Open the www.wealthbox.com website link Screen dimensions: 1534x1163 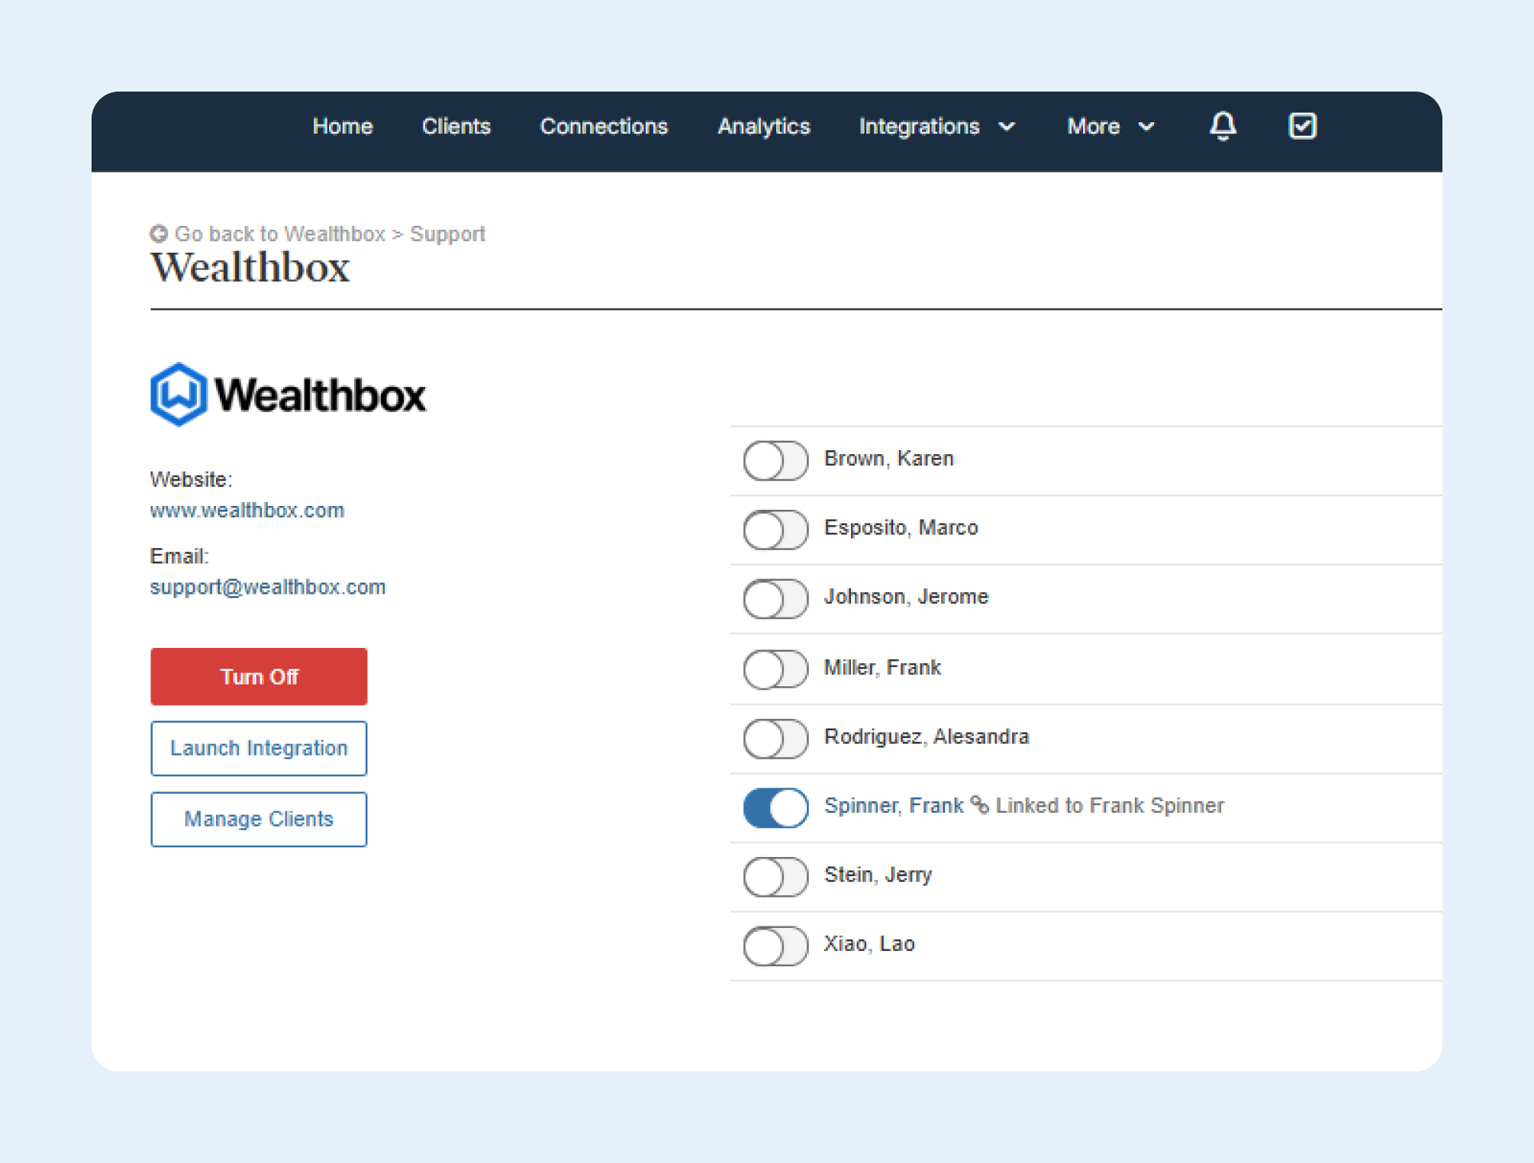tap(247, 511)
